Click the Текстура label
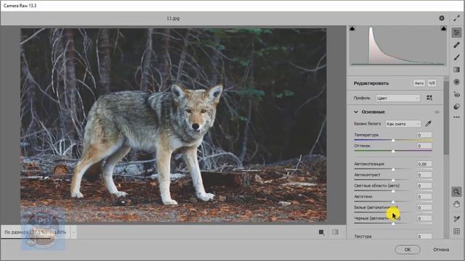The height and width of the screenshot is (261, 465). (x=363, y=236)
